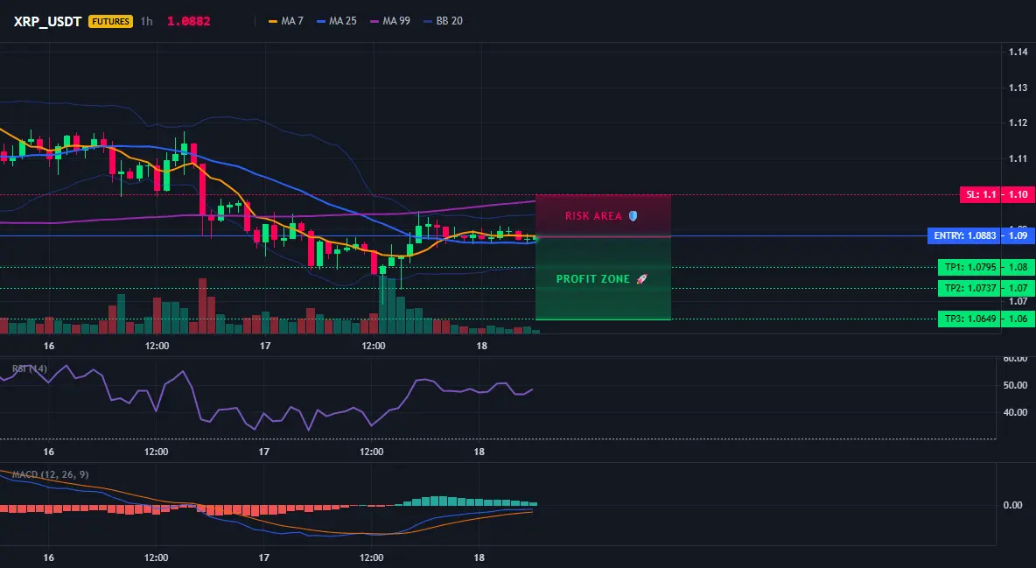
Task: Select the 1h timeframe label
Action: (147, 21)
